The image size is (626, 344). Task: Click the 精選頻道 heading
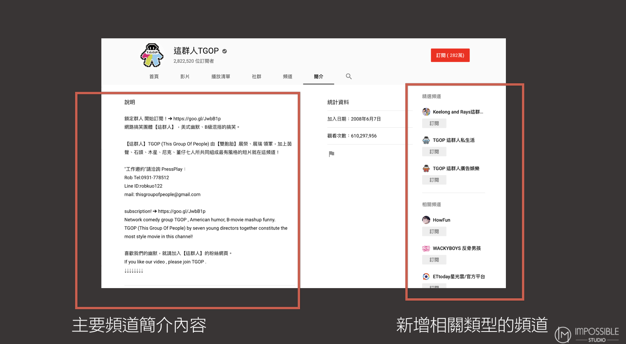pos(432,96)
